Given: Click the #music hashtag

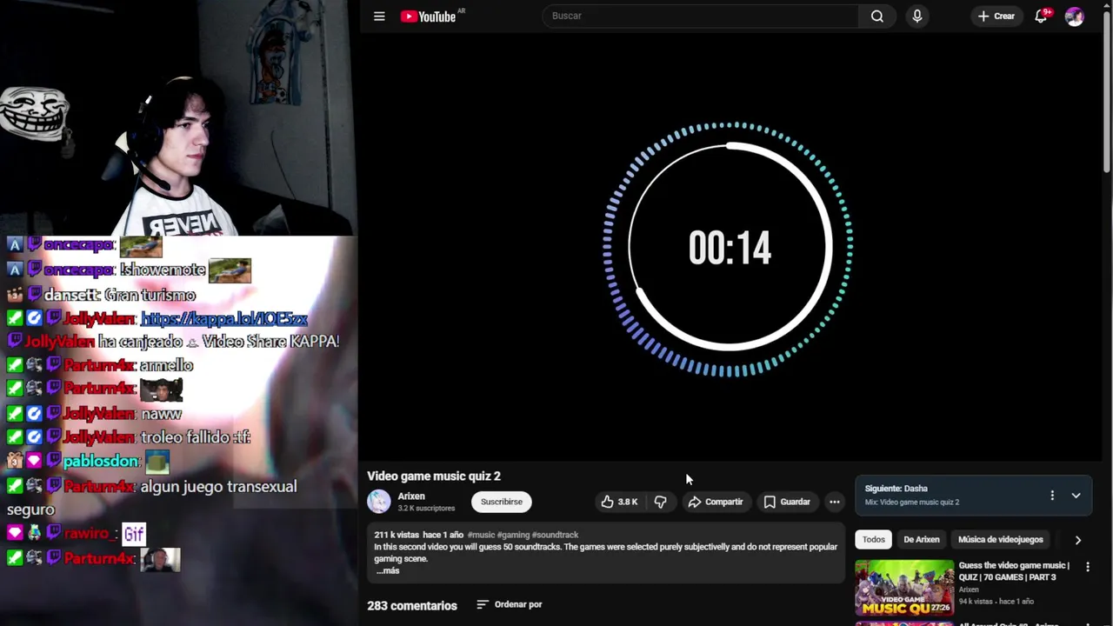Looking at the screenshot, I should pyautogui.click(x=481, y=535).
